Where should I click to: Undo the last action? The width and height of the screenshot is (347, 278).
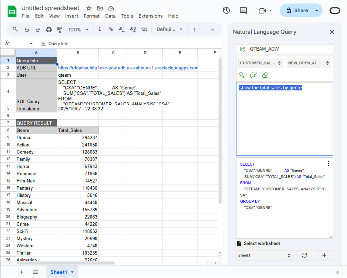point(27,29)
